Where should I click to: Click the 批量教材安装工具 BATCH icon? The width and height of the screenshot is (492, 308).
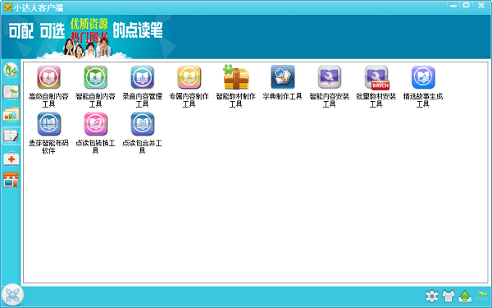coord(376,78)
